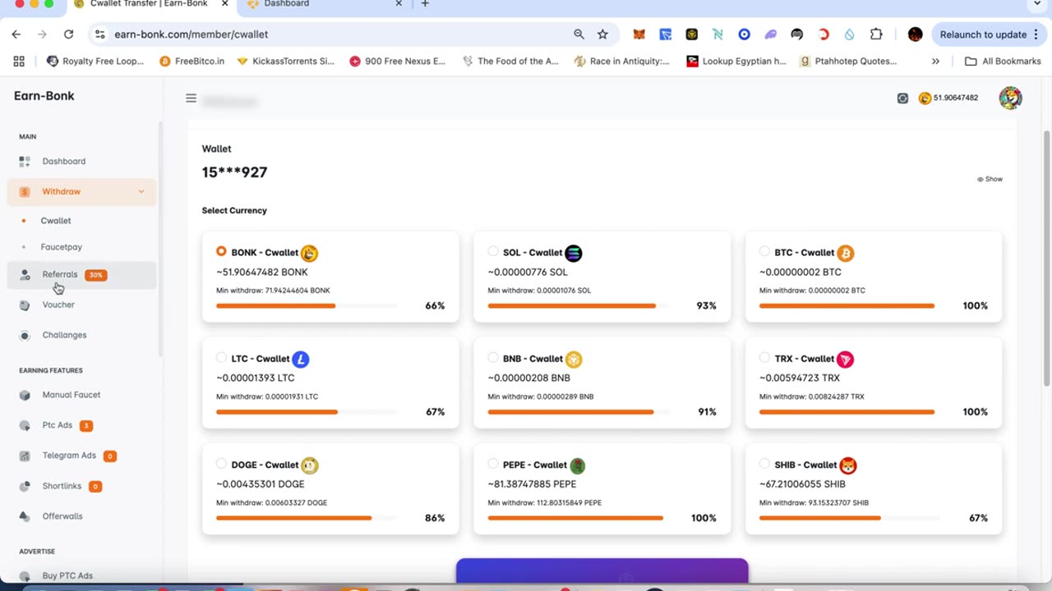Click the Shiba logo in SHIB card
This screenshot has width=1052, height=591.
point(848,465)
